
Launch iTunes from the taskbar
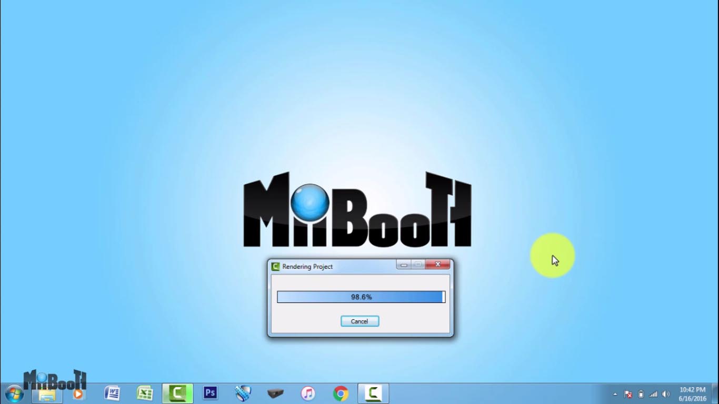pyautogui.click(x=308, y=393)
